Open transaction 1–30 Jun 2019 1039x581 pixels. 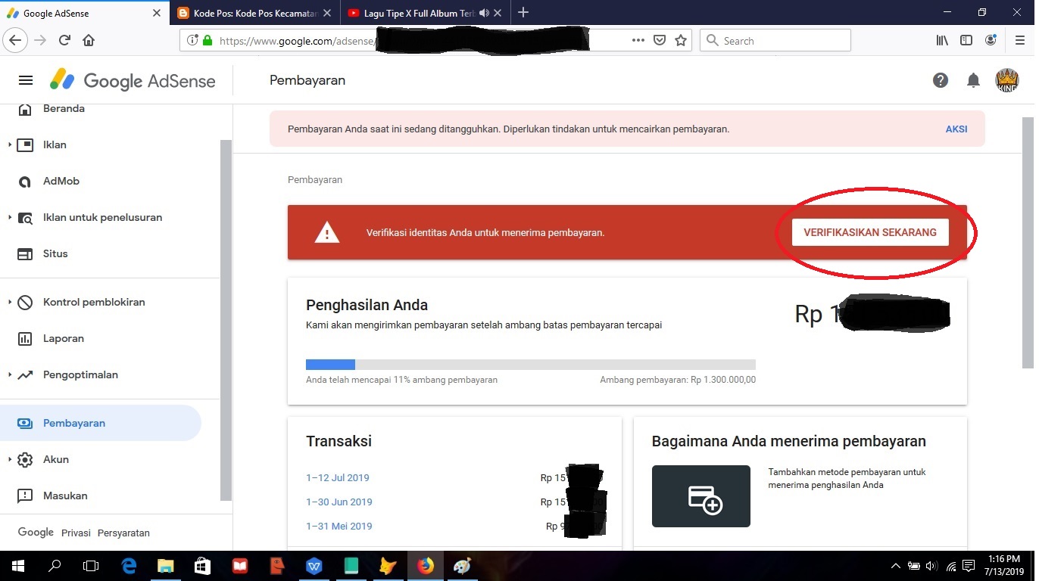point(339,502)
